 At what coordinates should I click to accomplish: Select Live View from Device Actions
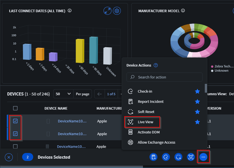145,122
